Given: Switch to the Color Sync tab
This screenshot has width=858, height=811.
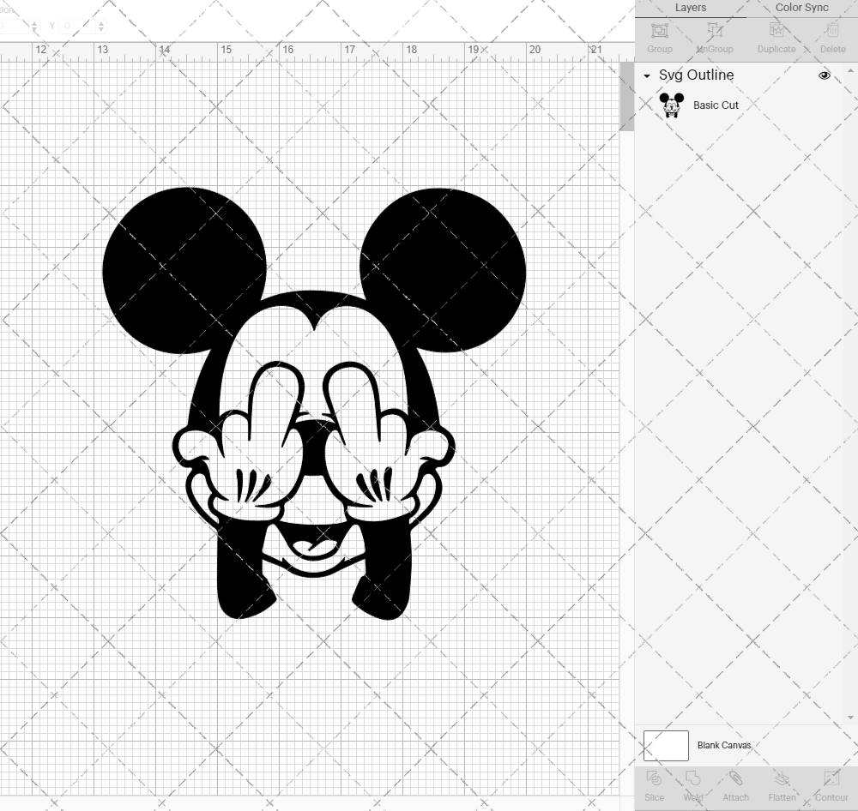Looking at the screenshot, I should coord(801,8).
